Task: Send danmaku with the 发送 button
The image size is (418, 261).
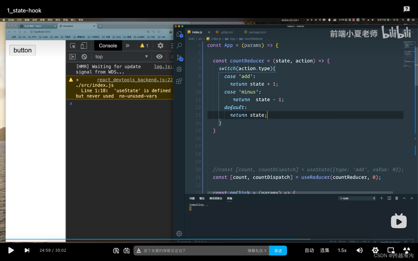Action: tap(278, 251)
